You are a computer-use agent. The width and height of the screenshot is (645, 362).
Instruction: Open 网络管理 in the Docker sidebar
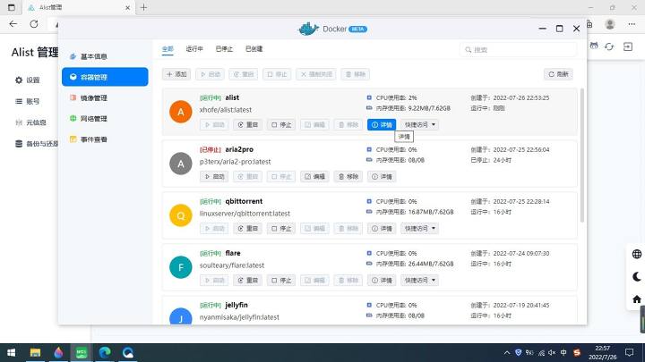coord(105,119)
